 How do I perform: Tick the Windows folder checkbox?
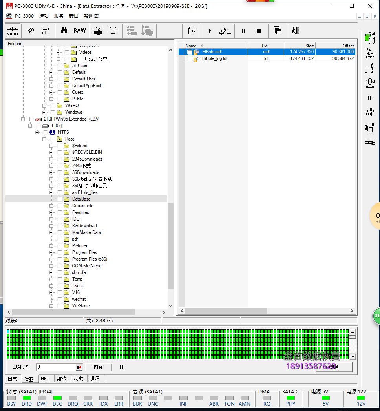53,112
